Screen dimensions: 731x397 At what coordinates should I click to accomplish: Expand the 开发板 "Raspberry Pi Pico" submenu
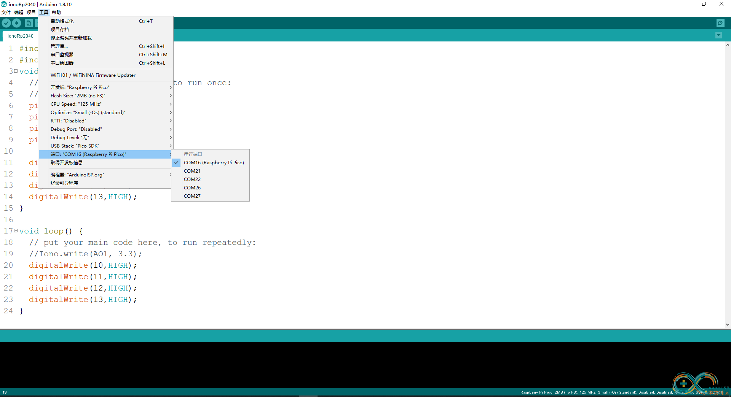point(106,87)
